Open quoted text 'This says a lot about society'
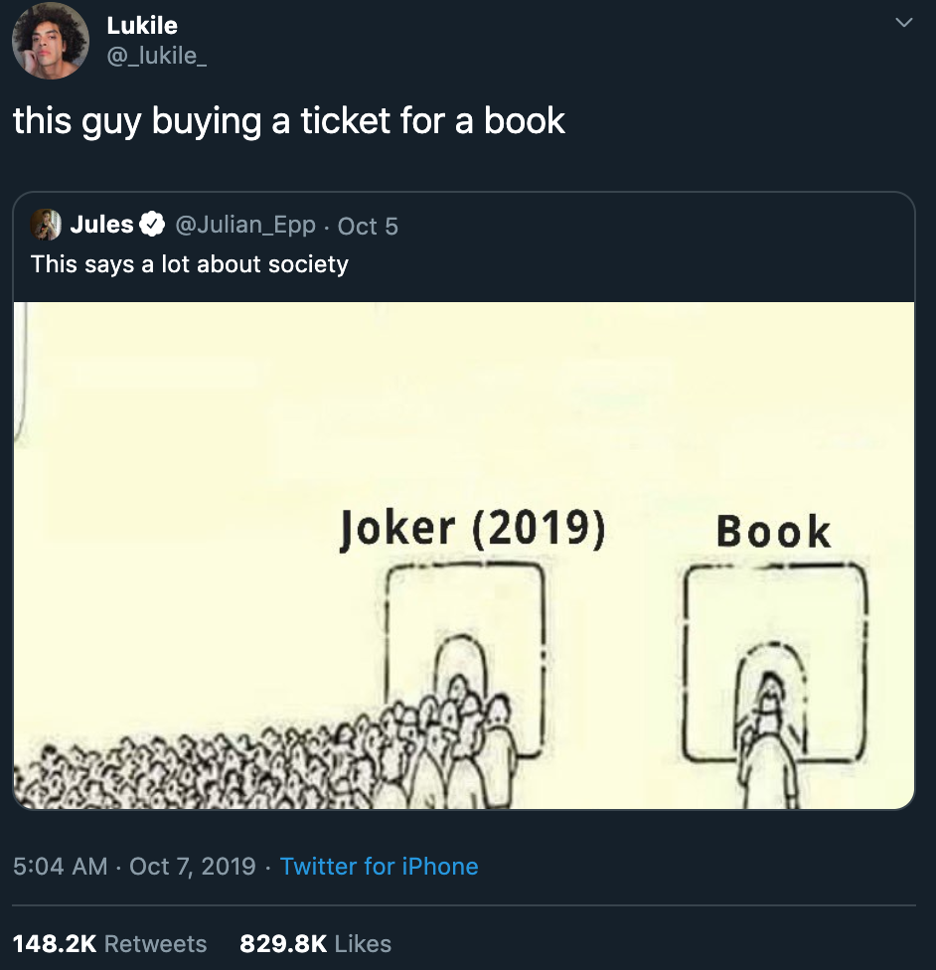This screenshot has width=936, height=970. click(190, 264)
